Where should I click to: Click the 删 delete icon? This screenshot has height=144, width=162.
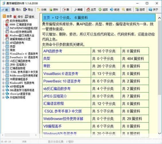click(x=64, y=10)
